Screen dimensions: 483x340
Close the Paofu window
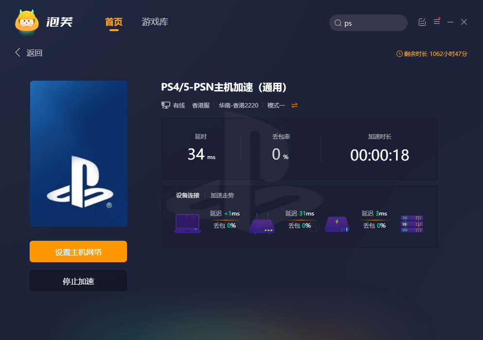pos(464,22)
